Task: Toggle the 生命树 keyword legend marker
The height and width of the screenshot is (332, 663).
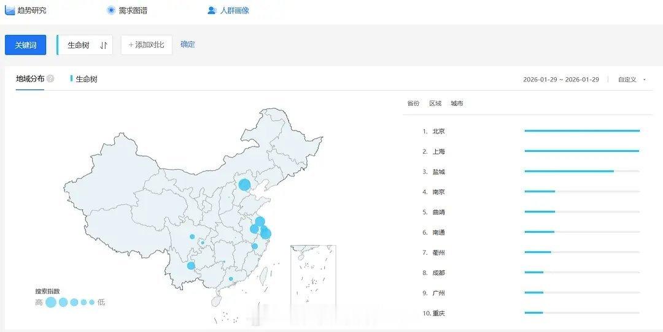Action: (72, 78)
